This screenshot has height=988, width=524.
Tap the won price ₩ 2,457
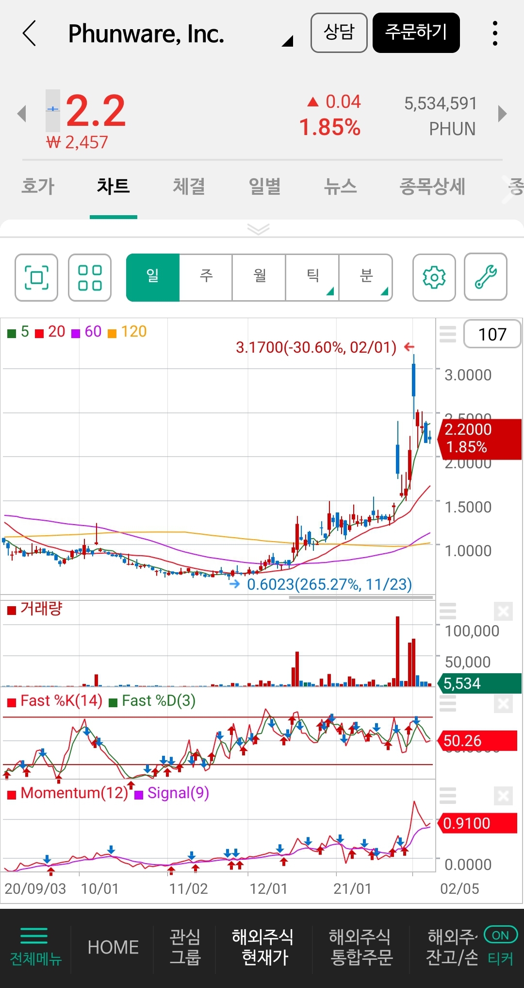[x=77, y=142]
